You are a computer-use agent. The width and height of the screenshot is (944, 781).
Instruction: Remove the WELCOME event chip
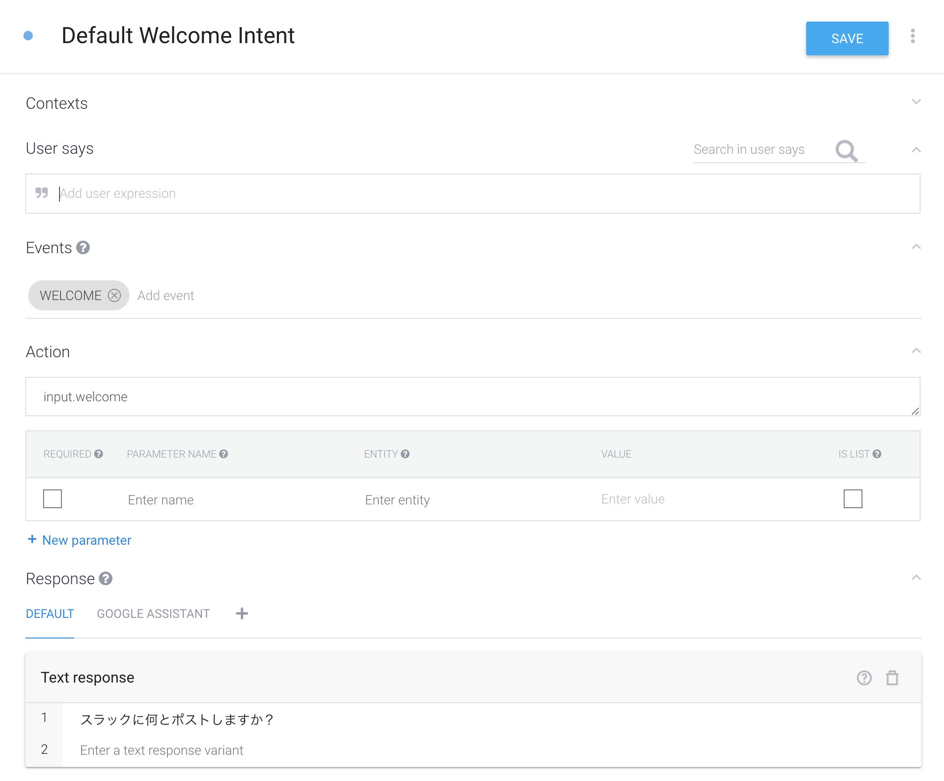(114, 295)
